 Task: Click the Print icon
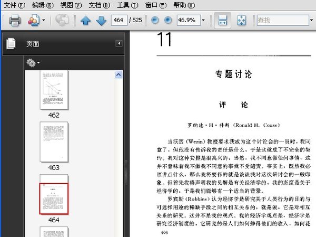click(15, 20)
